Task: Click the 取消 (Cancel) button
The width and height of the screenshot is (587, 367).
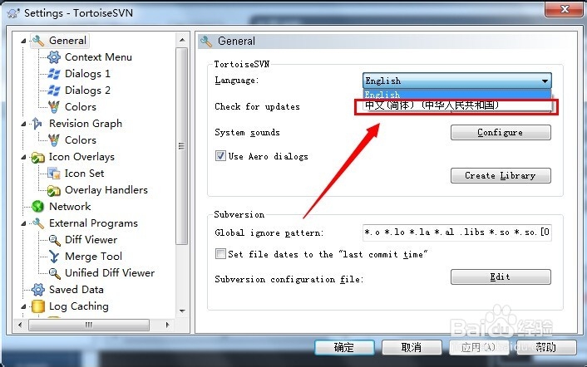Action: tap(412, 348)
